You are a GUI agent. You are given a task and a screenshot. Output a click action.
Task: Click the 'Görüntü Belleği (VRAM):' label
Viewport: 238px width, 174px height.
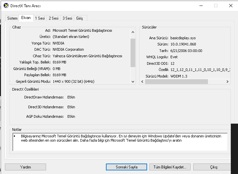point(32,69)
